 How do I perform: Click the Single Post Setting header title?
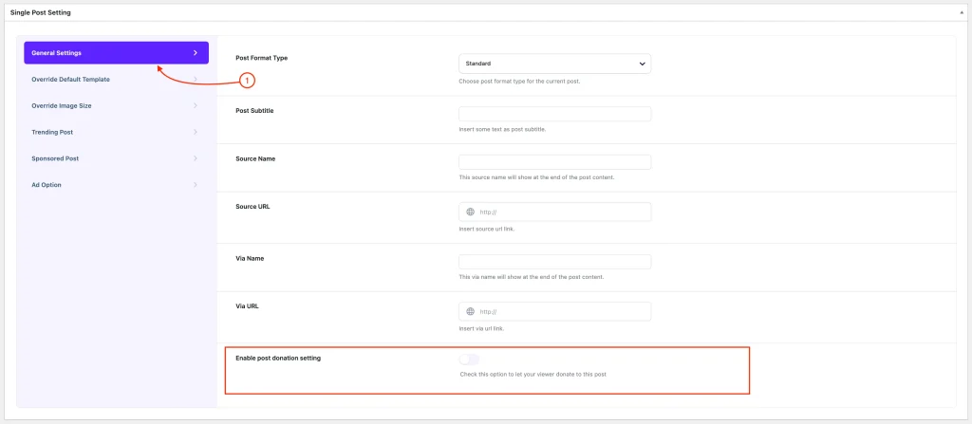[47, 12]
